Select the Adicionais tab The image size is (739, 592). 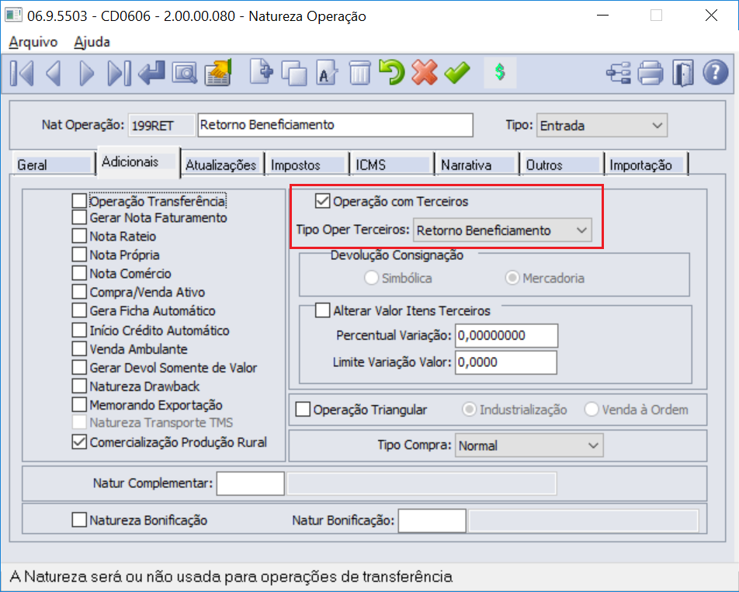pyautogui.click(x=138, y=162)
